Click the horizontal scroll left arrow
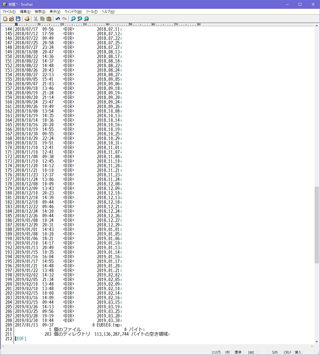 [x=3, y=346]
